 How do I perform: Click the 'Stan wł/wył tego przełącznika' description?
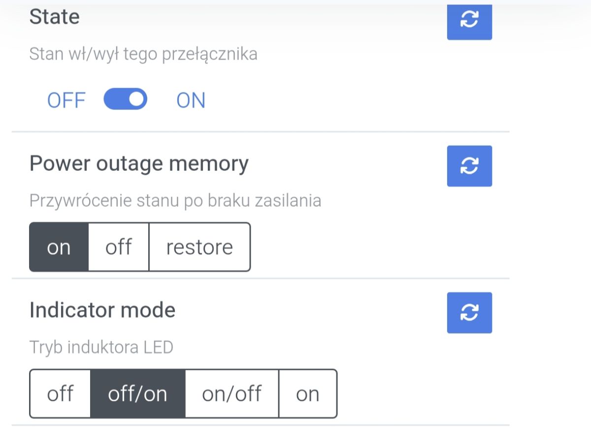click(143, 54)
